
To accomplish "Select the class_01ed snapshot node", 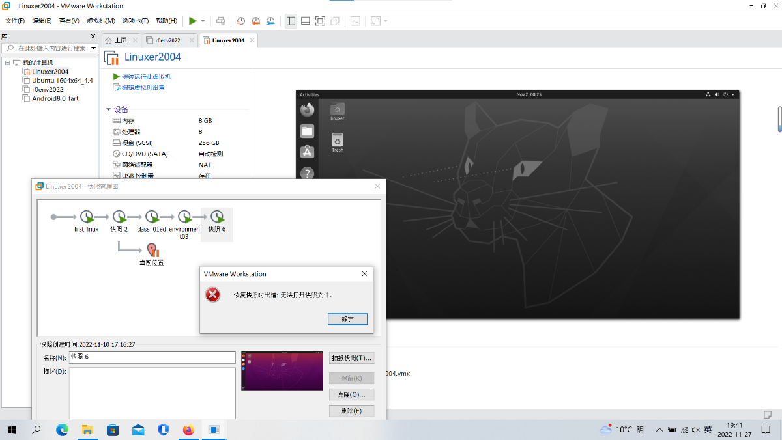I will coord(152,221).
